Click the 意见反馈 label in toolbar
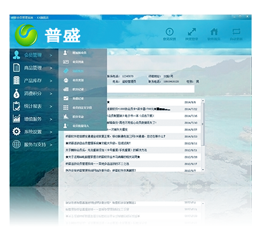This screenshot has width=263, height=234. coord(169,39)
